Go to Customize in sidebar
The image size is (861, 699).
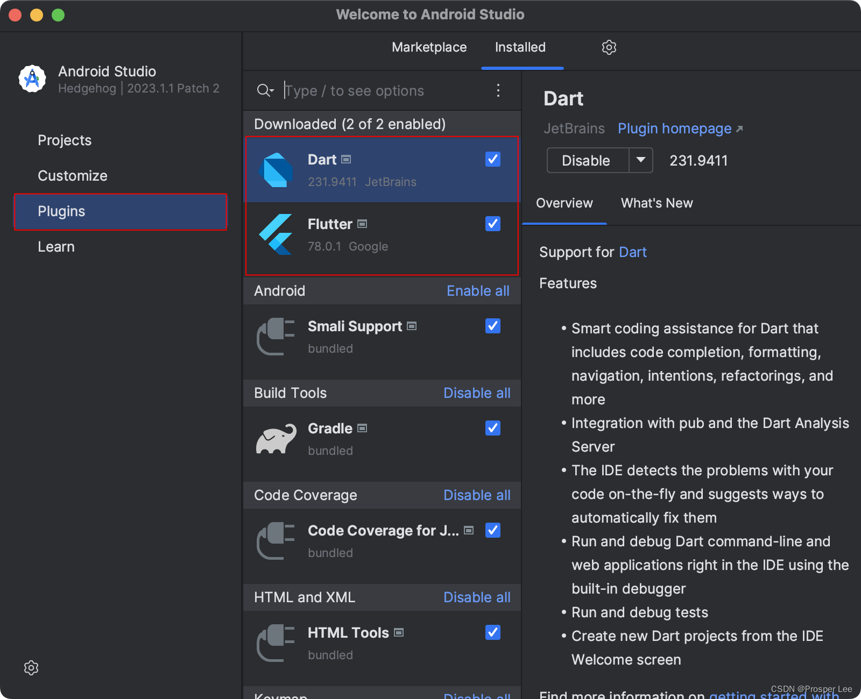point(73,176)
